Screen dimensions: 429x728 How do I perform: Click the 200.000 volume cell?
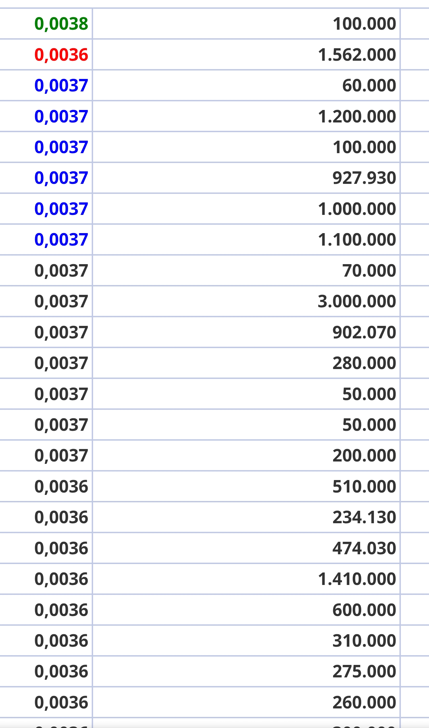[246, 456]
